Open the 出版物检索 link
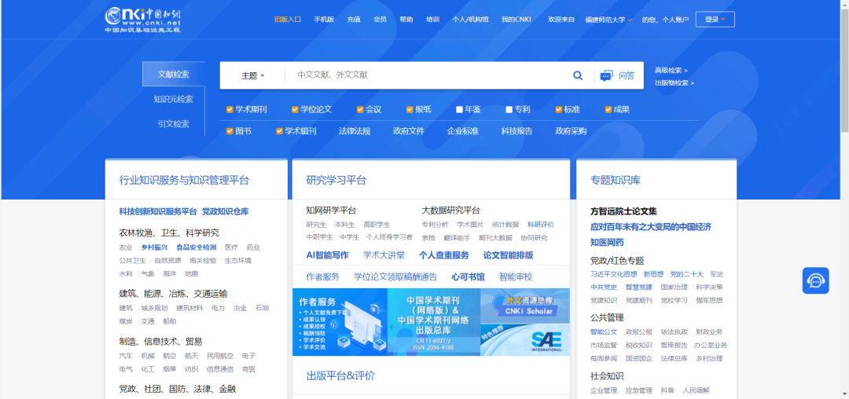The height and width of the screenshot is (399, 849). (x=674, y=82)
